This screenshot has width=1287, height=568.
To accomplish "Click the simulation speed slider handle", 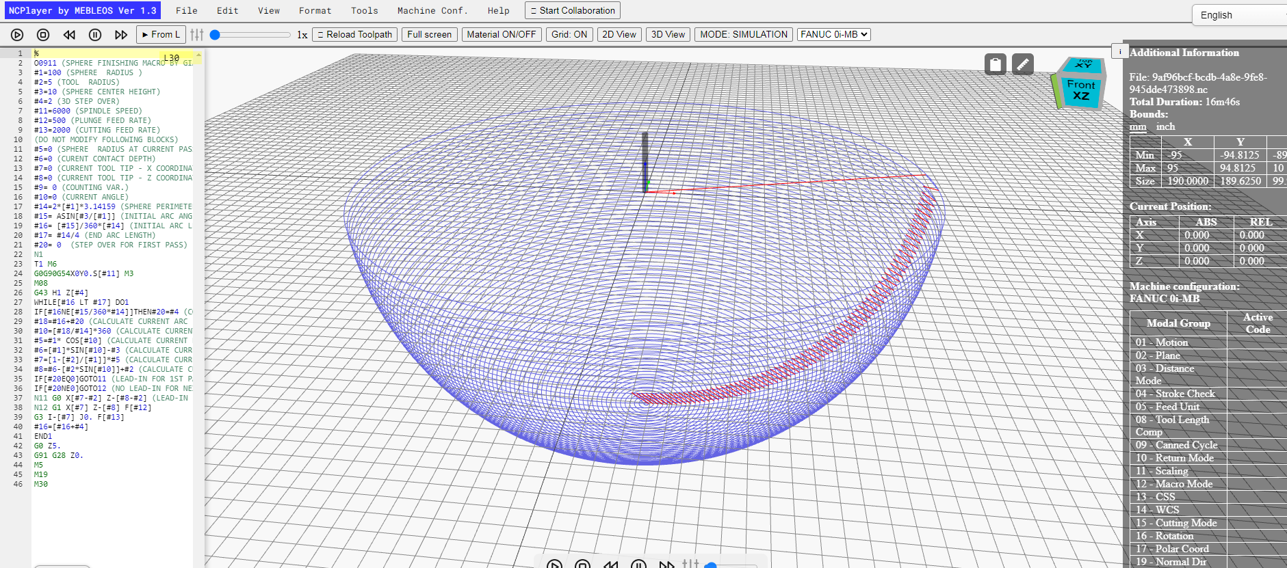I will tap(215, 35).
